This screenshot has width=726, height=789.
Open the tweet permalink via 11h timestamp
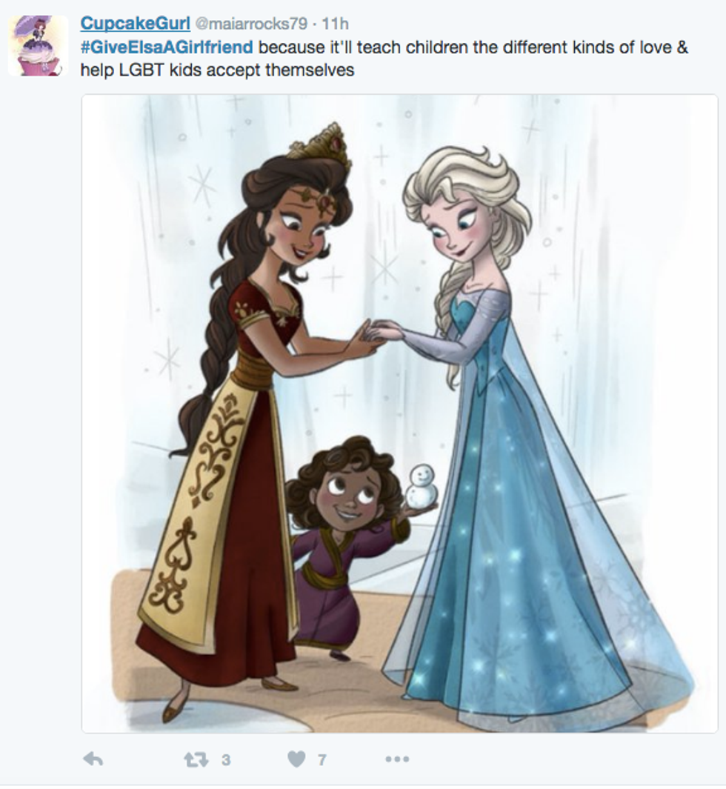(x=335, y=24)
